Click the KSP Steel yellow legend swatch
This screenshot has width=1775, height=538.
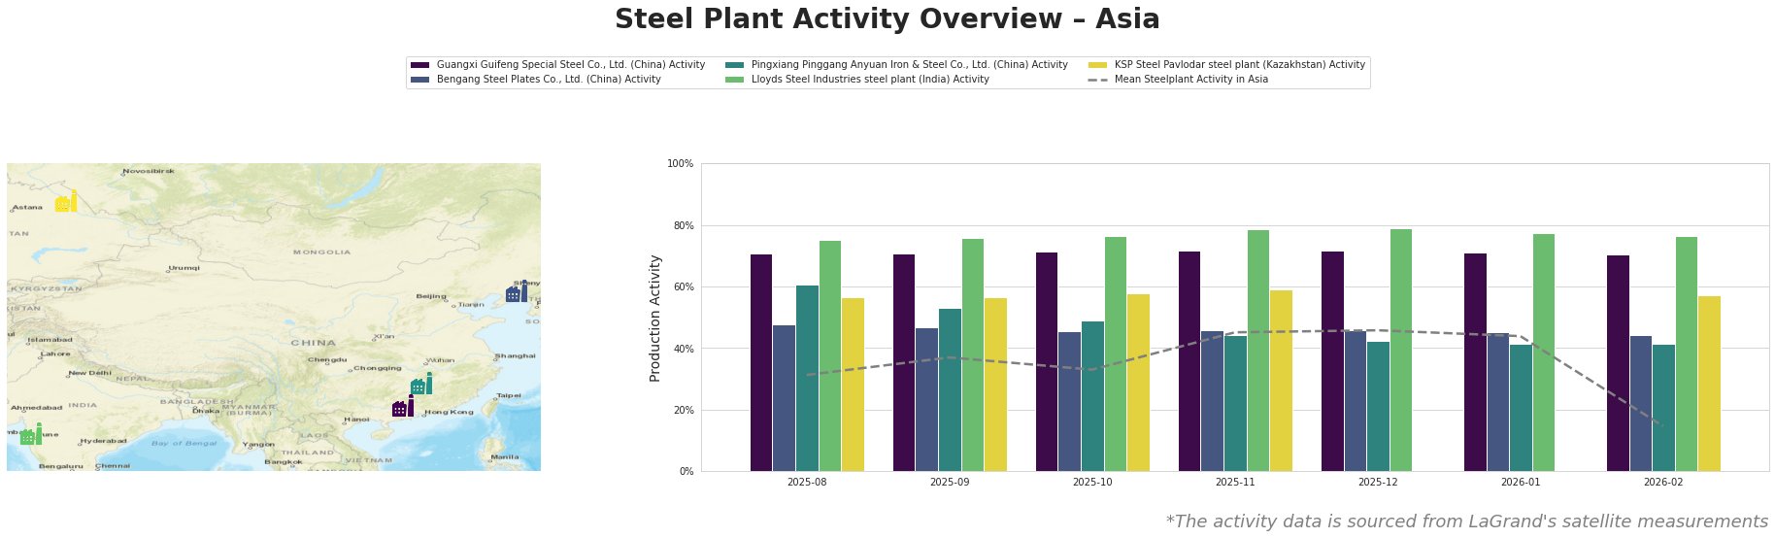tap(1098, 65)
